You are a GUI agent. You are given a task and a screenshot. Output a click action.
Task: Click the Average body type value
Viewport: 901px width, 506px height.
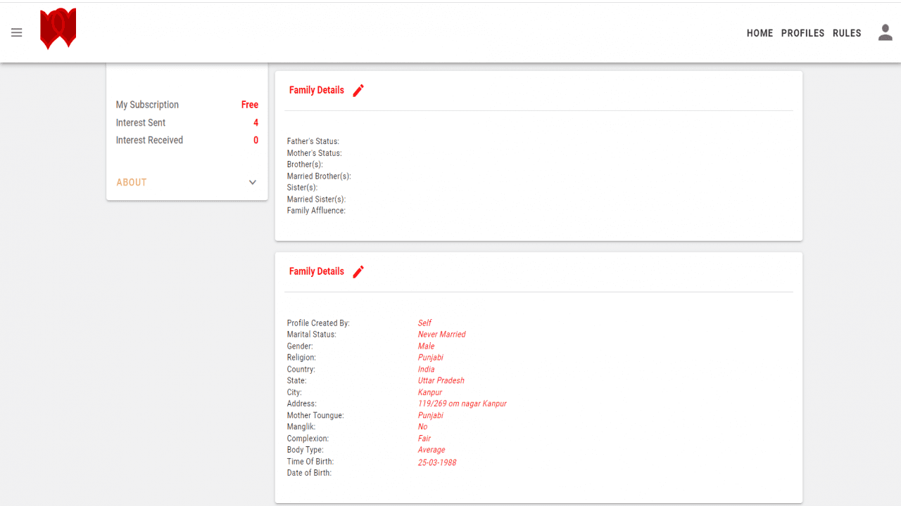pos(431,450)
